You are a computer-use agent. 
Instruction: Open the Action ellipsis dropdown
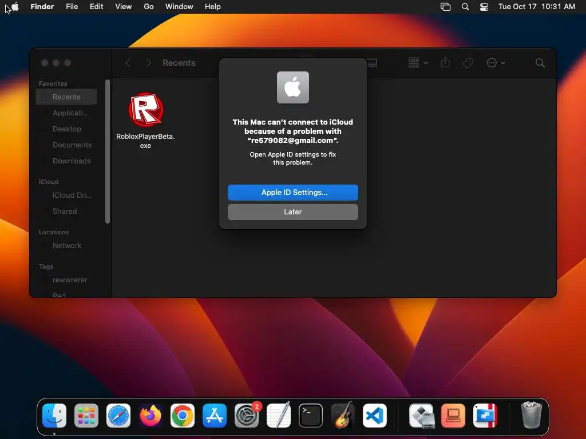coord(496,63)
